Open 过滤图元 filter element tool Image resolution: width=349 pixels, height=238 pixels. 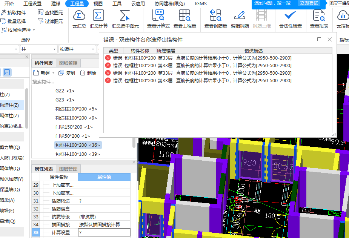pyautogui.click(x=50, y=21)
